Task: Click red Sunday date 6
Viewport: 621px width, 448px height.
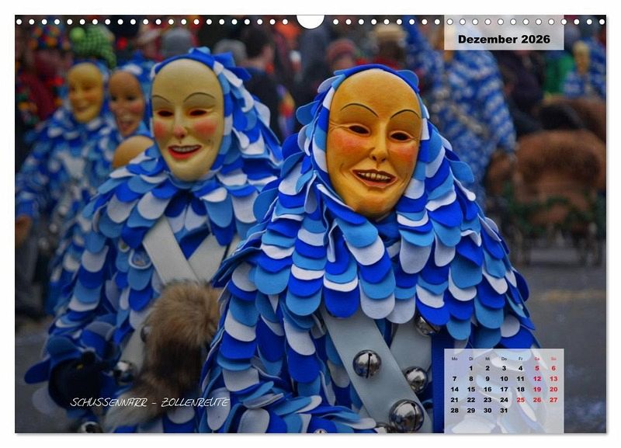Action: tap(553, 368)
